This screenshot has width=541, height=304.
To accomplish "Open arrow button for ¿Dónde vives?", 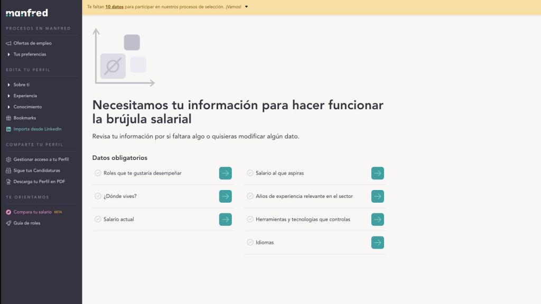I will (x=225, y=196).
